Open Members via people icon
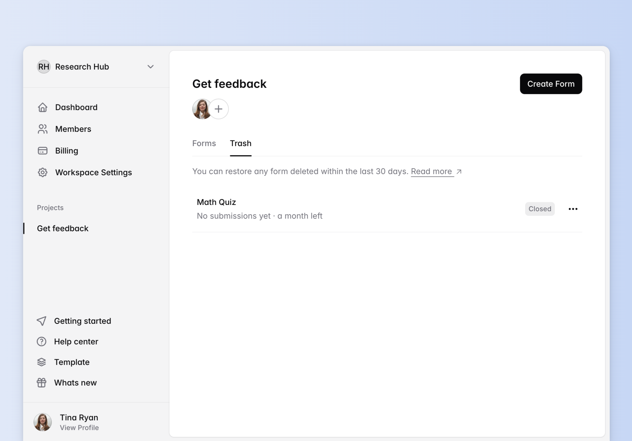Viewport: 632px width, 441px height. [x=43, y=129]
